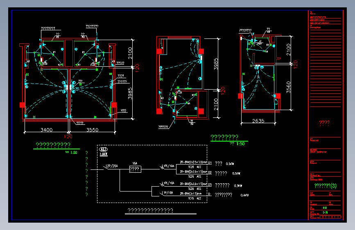Pick the TC15 ACC conduit note
This screenshot has width=355, height=230.
tap(194, 198)
